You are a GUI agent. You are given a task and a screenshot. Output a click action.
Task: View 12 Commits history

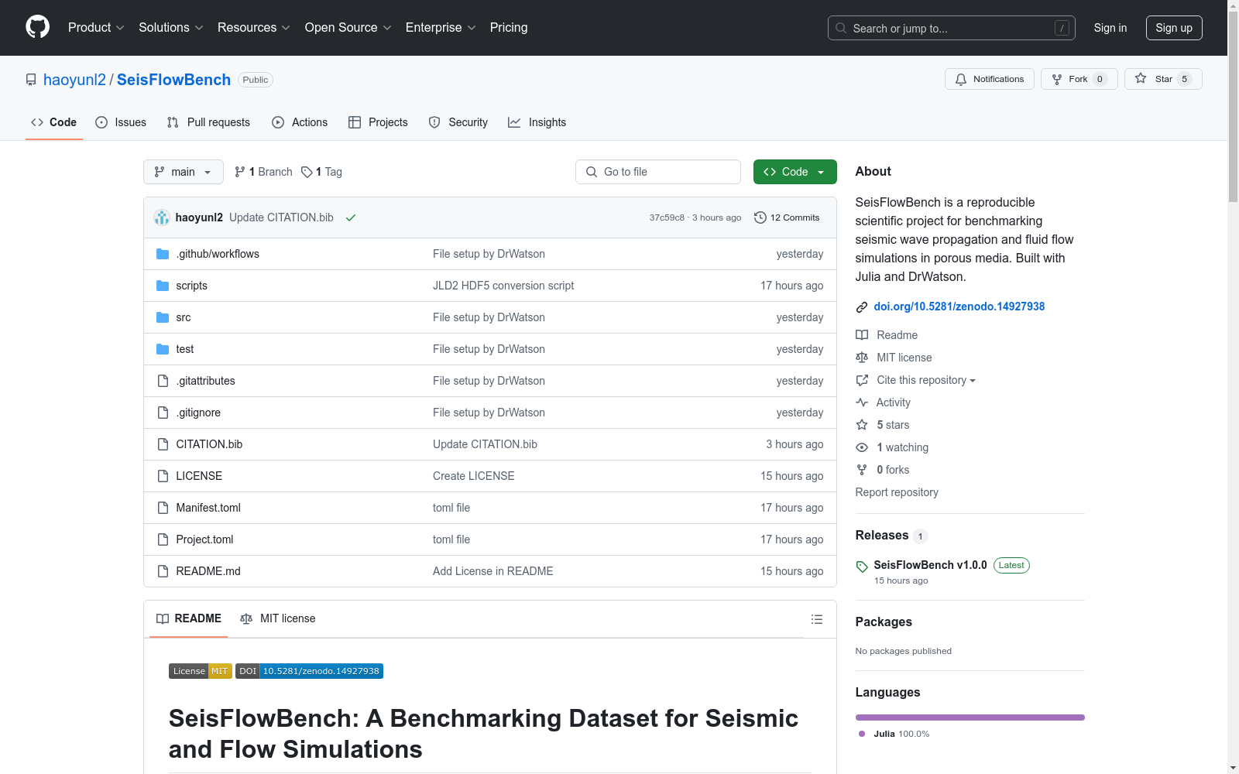pyautogui.click(x=787, y=217)
